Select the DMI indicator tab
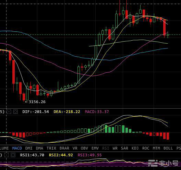 coord(29,148)
